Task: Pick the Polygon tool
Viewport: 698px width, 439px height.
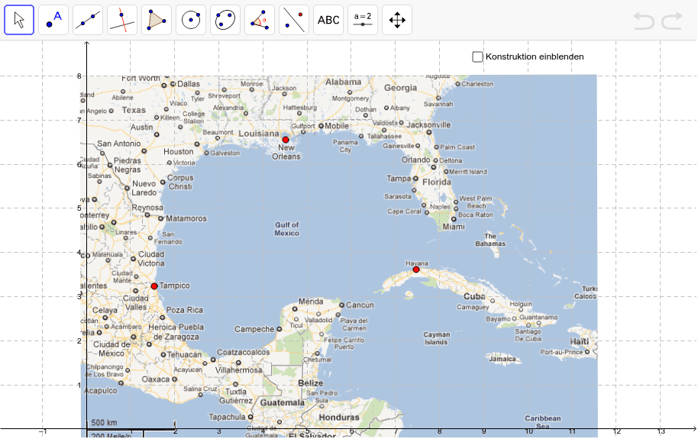Action: coord(157,20)
